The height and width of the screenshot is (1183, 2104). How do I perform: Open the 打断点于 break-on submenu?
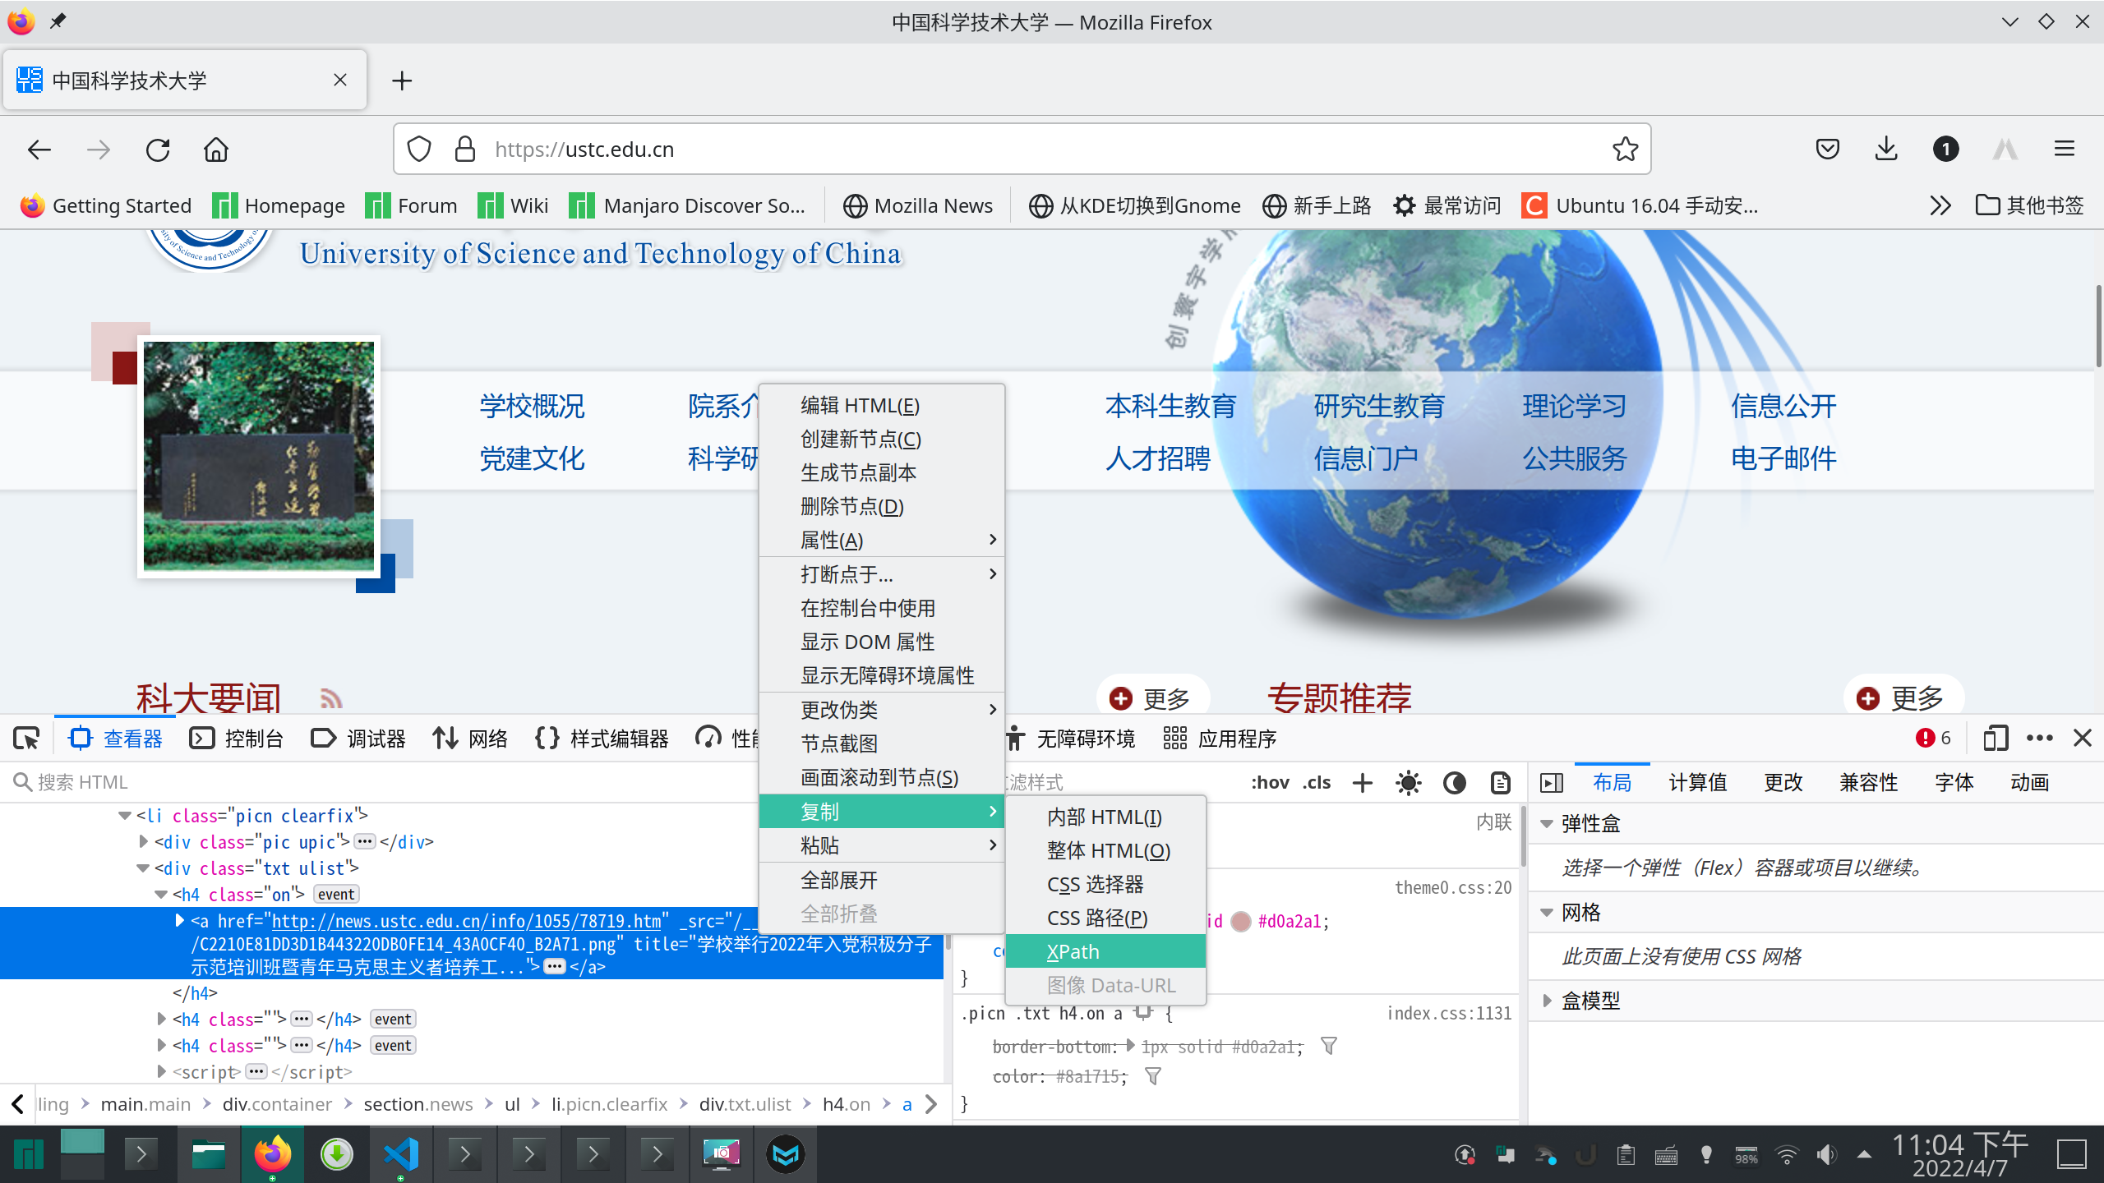coord(881,574)
